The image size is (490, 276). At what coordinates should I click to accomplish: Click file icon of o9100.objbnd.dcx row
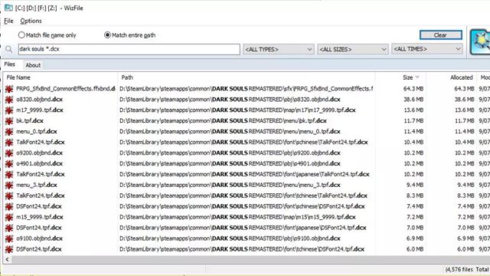(9, 238)
